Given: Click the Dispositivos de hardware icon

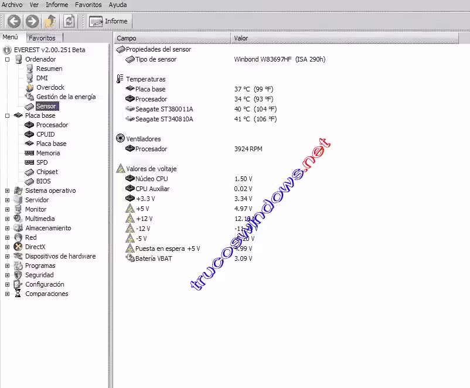Looking at the screenshot, I should (18, 256).
